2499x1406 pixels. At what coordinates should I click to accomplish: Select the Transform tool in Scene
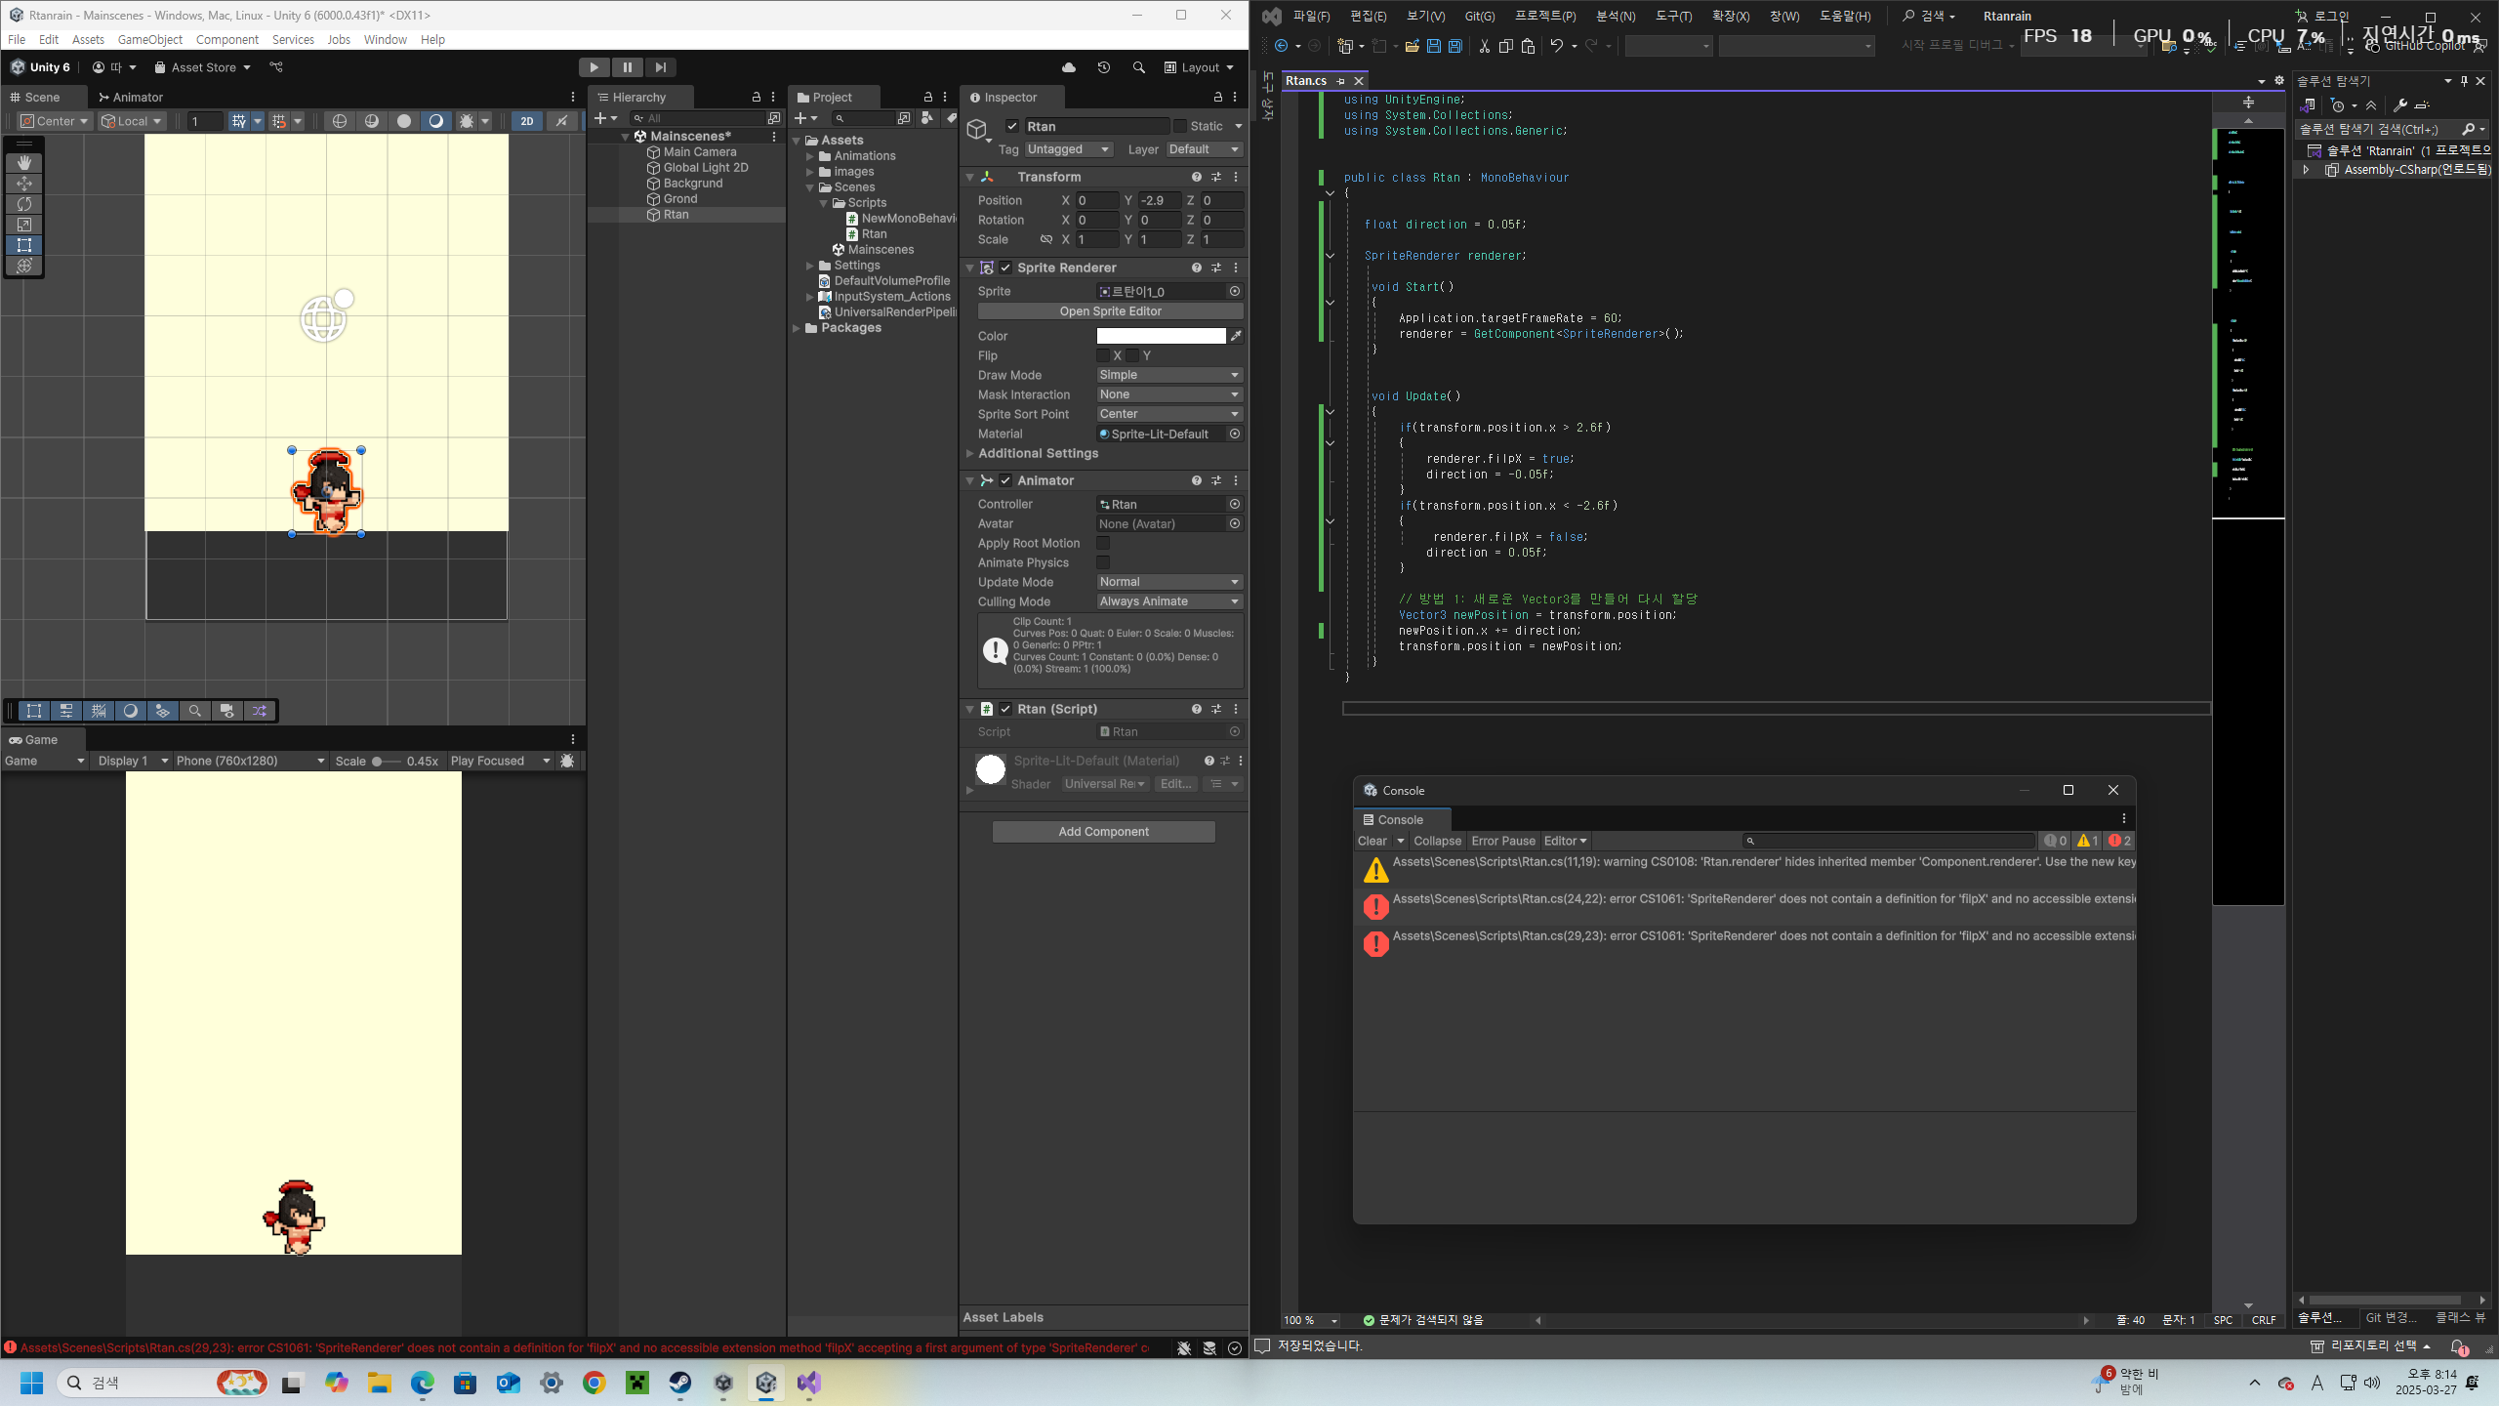[x=24, y=266]
